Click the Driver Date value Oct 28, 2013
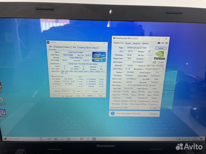This screenshot has width=206, height=154. [129, 88]
